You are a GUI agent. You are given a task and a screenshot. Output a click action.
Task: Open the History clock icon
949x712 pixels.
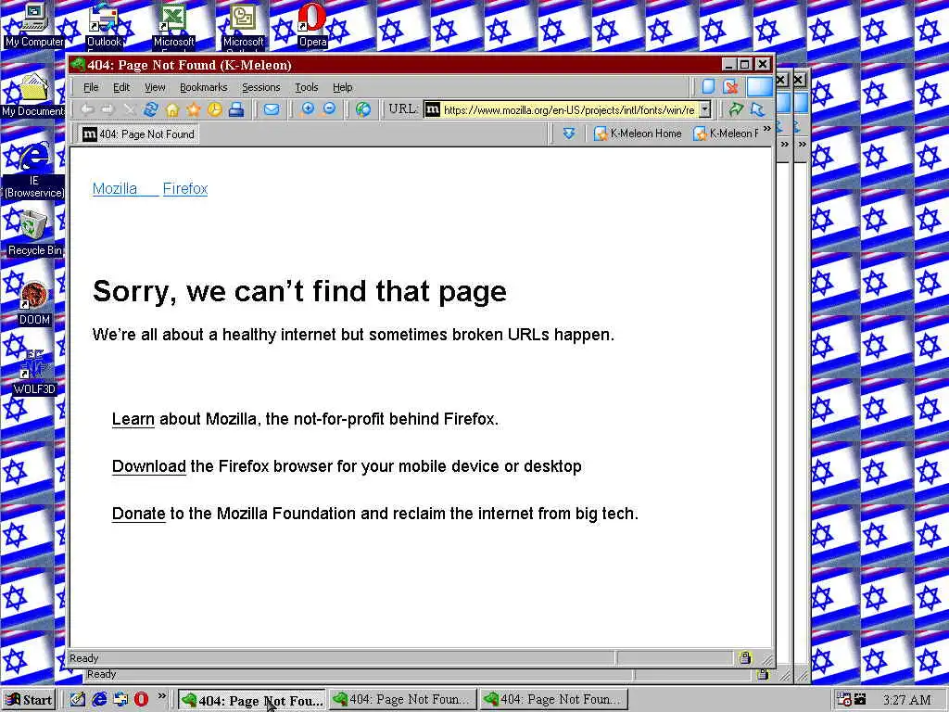coord(214,109)
